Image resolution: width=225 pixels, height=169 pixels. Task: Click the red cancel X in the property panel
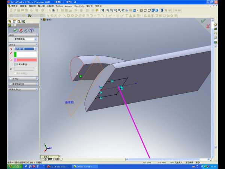pyautogui.click(x=21, y=30)
